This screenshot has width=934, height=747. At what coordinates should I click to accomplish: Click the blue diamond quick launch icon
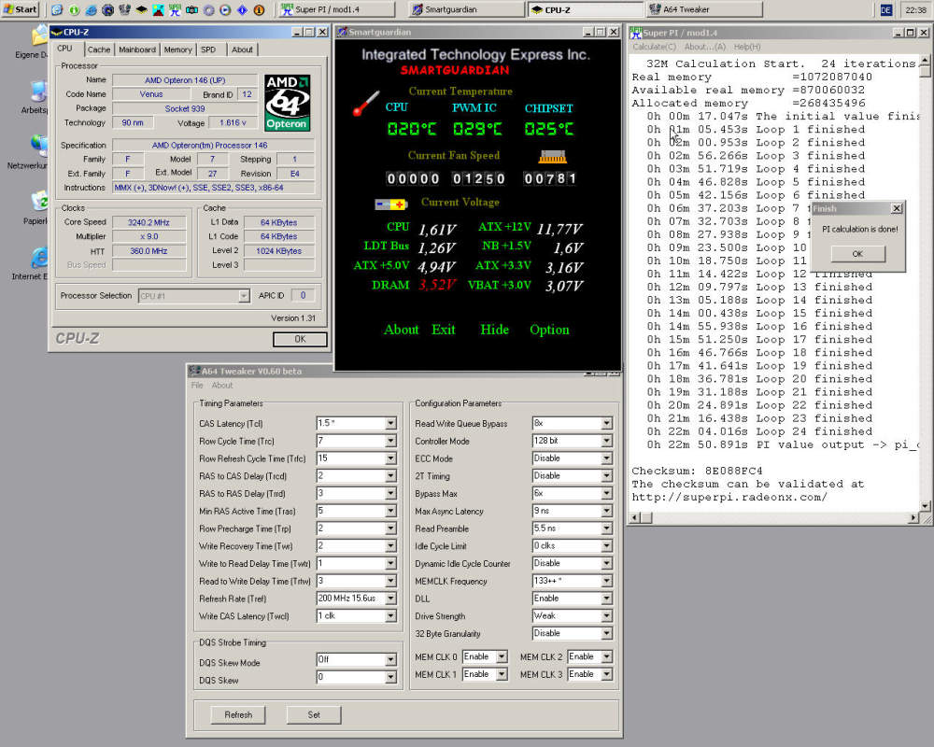pos(242,9)
